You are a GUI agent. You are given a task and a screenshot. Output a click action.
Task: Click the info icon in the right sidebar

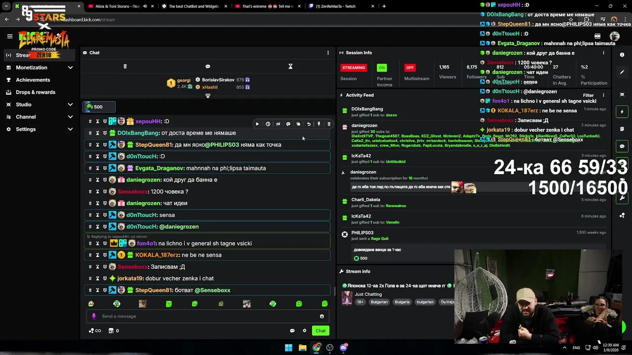(622, 55)
